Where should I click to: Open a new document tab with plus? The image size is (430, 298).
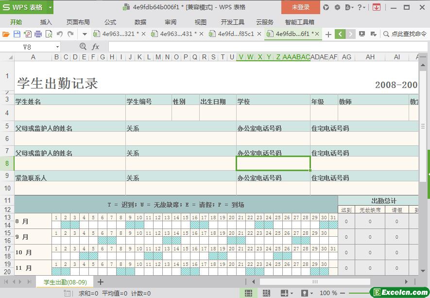click(328, 34)
